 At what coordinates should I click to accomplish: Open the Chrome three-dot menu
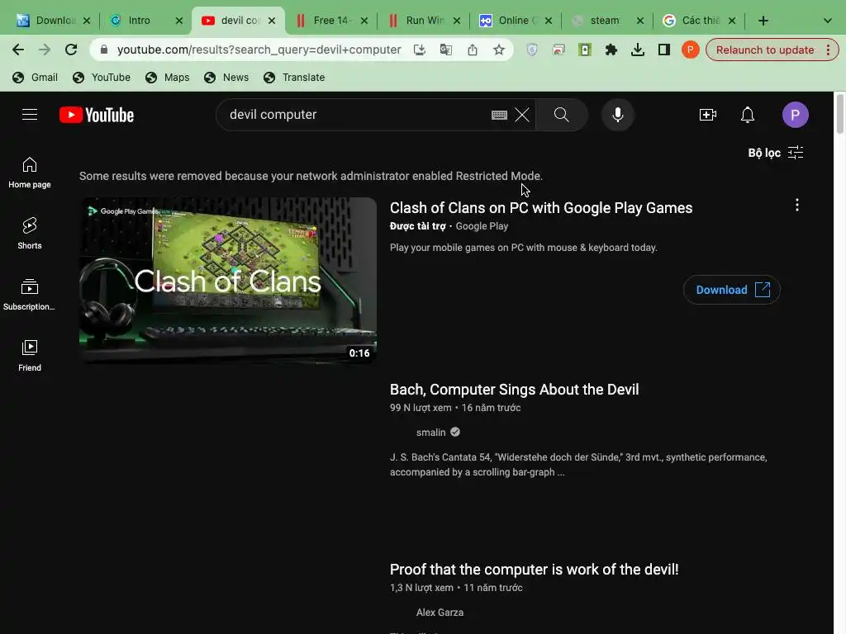click(x=828, y=50)
